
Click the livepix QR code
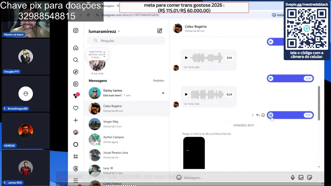click(x=307, y=29)
